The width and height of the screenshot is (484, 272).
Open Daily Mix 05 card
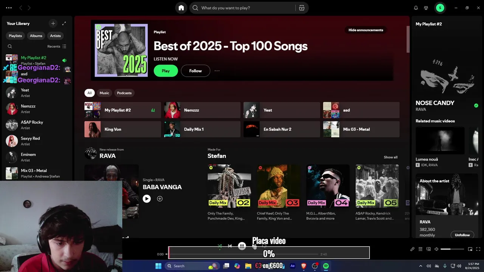(377, 192)
